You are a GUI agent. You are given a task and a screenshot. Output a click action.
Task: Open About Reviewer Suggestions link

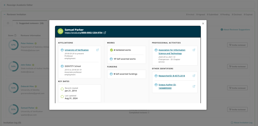237,30
